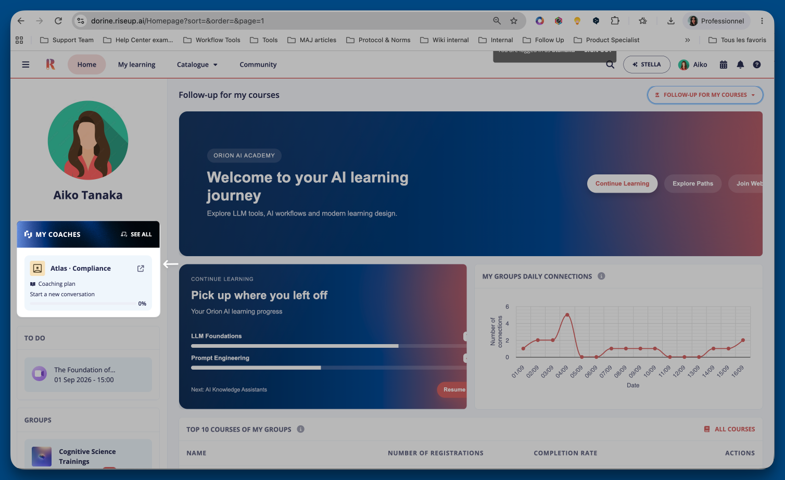Click the browser zoom magnifier icon
Viewport: 785px width, 480px height.
pyautogui.click(x=497, y=21)
